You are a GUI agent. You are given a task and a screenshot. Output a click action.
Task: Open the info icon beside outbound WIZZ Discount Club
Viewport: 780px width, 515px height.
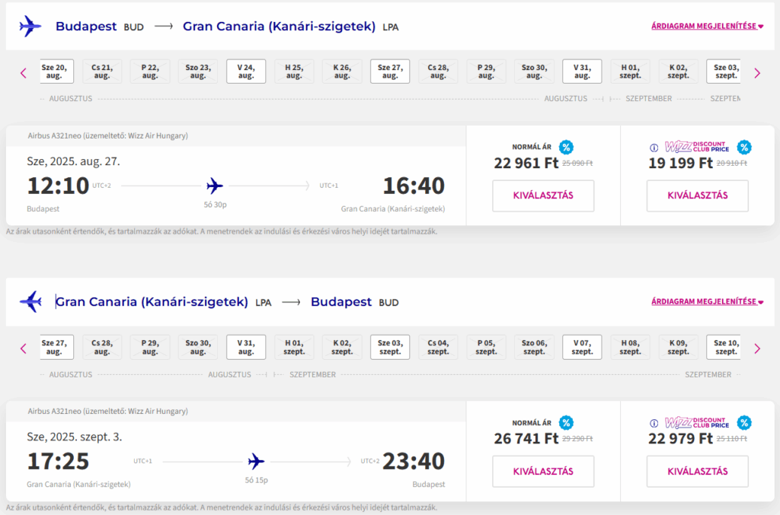click(x=654, y=148)
